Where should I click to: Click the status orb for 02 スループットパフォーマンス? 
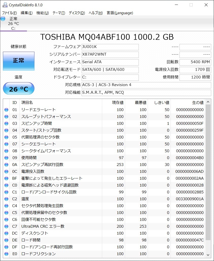[6, 117]
